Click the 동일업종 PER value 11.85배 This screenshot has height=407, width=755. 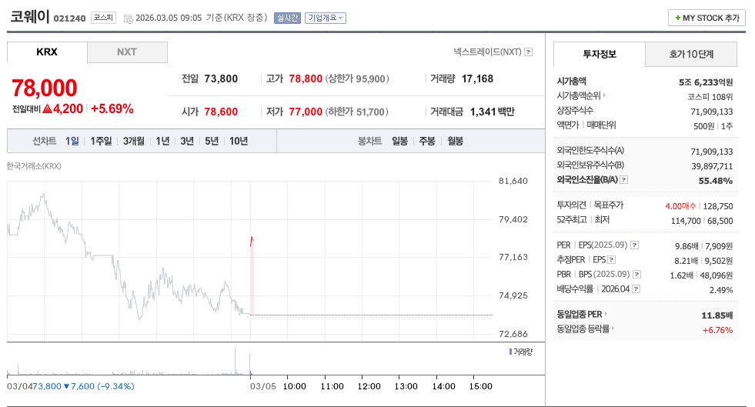[717, 315]
